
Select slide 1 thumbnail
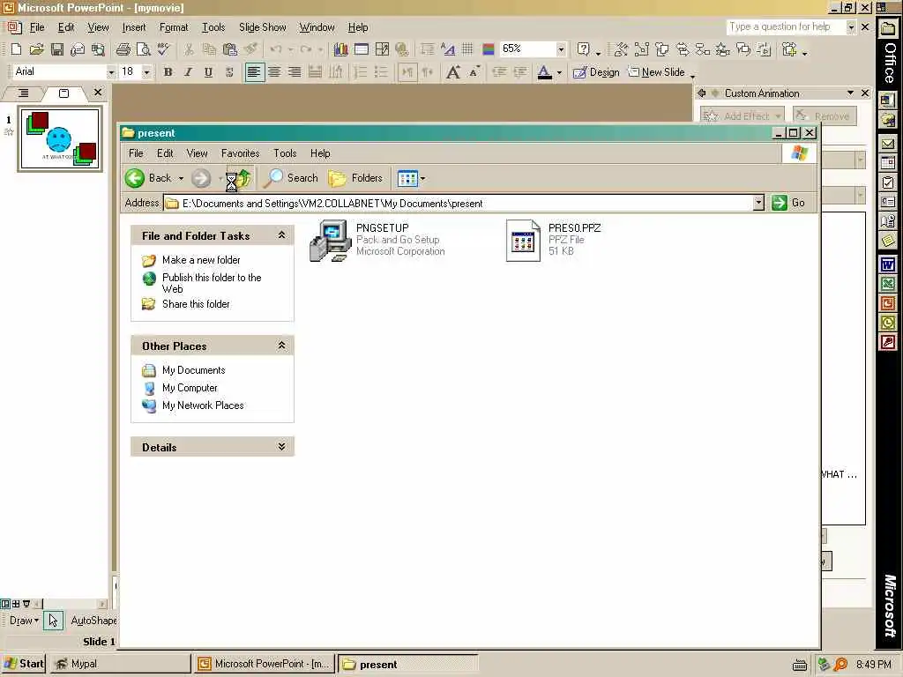coord(60,138)
